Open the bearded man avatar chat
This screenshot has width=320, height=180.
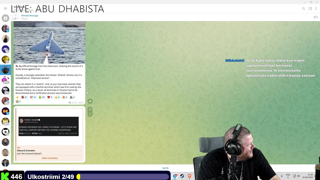(5, 152)
